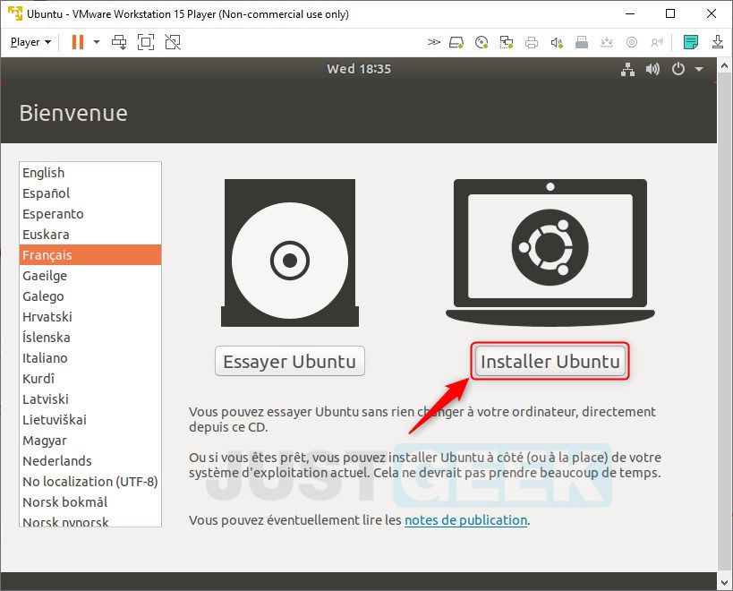Select Nederlands in the language list

tap(90, 460)
